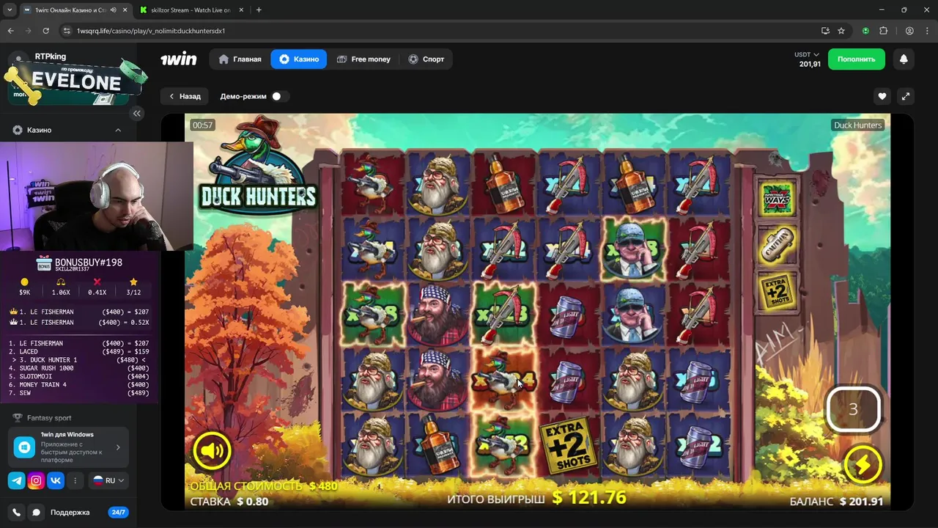
Task: Bookmark this page star icon
Action: pyautogui.click(x=841, y=31)
